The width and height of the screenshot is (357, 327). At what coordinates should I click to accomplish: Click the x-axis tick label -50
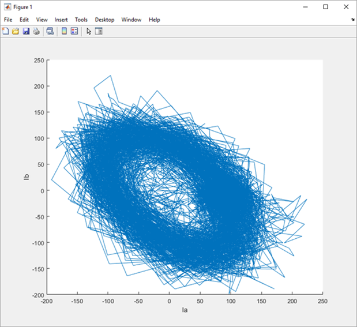pos(138,301)
